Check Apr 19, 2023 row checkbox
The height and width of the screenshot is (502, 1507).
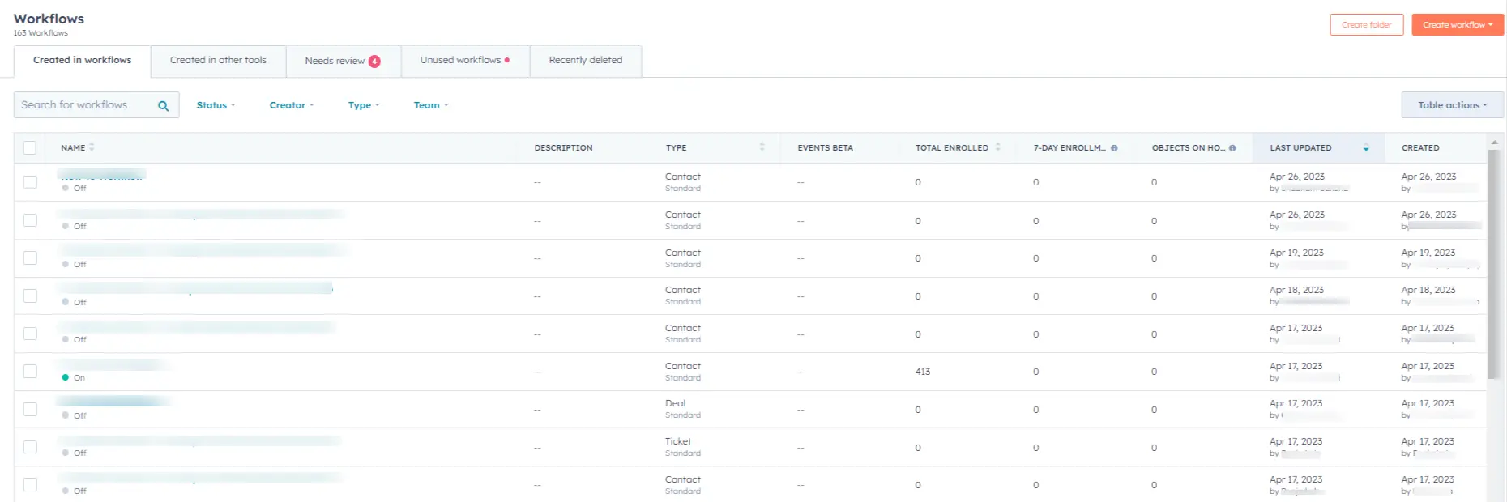[30, 258]
